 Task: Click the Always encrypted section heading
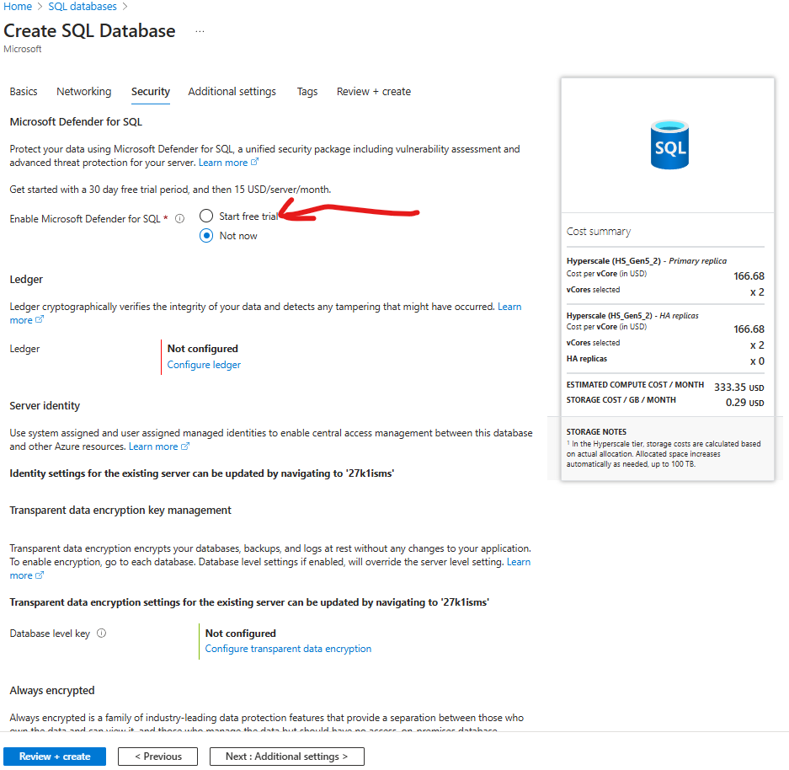click(52, 691)
